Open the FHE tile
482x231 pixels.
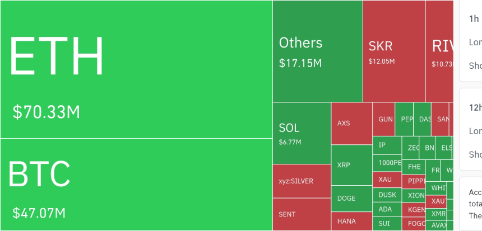(414, 167)
